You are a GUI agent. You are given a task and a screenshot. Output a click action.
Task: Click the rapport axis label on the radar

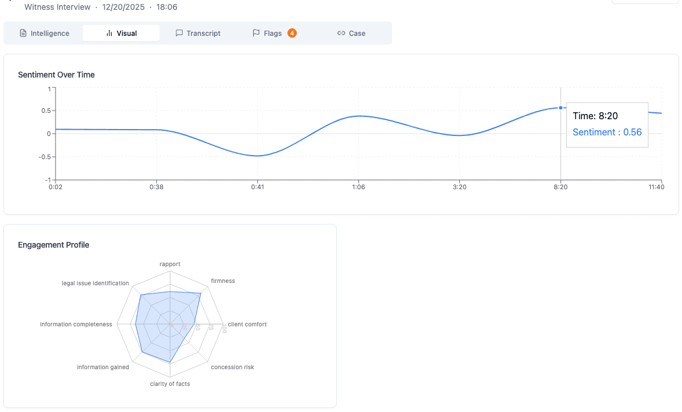169,264
